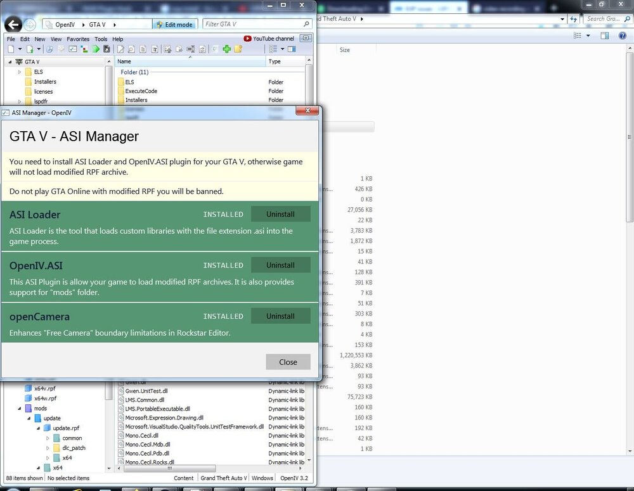Open the view mode dropdown arrow in OpenIV
This screenshot has width=634, height=491.
tap(282, 49)
